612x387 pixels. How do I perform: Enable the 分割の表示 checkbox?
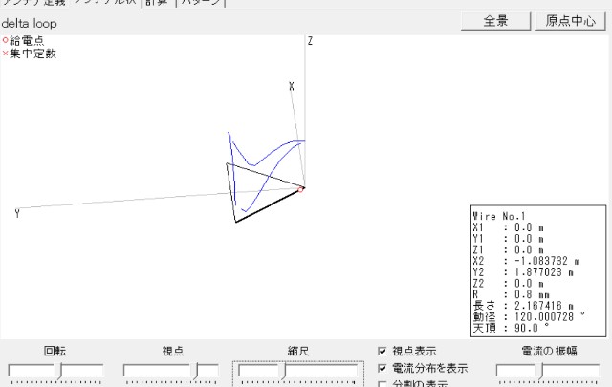(x=382, y=384)
